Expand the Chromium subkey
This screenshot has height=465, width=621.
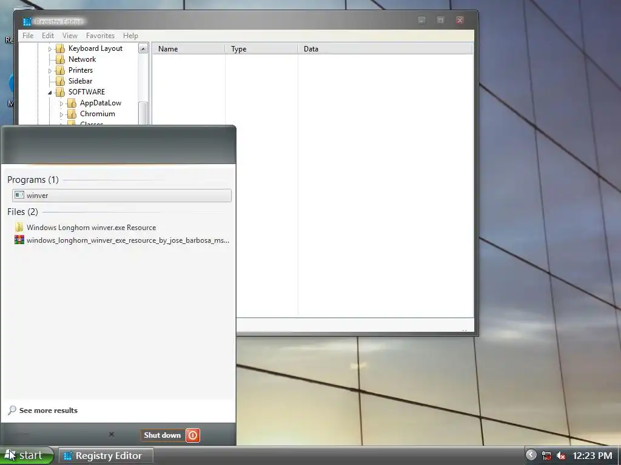tap(61, 114)
